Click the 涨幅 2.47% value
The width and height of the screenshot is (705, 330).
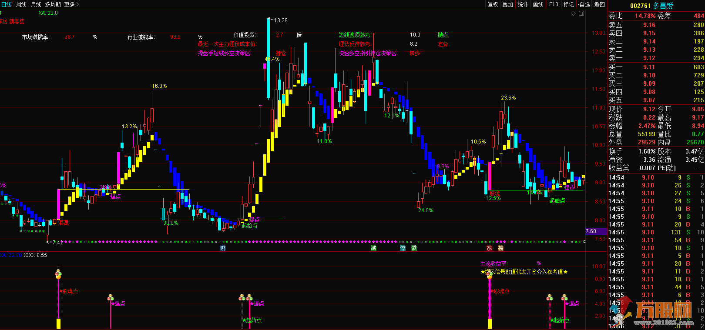point(647,126)
